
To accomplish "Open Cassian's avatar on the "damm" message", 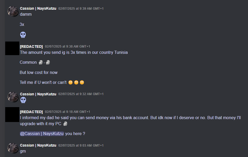I will click(x=13, y=11).
